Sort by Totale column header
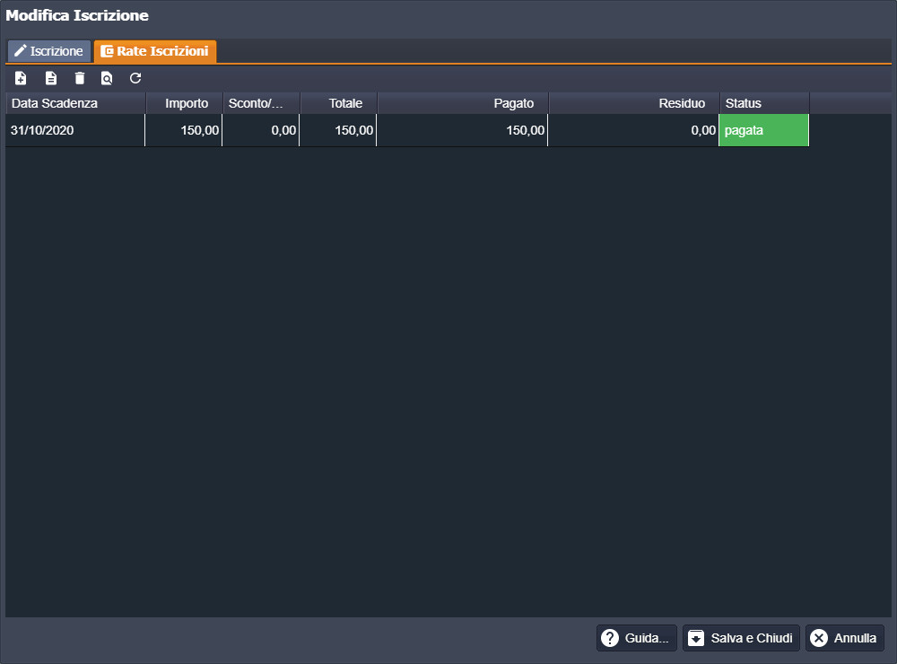 339,103
